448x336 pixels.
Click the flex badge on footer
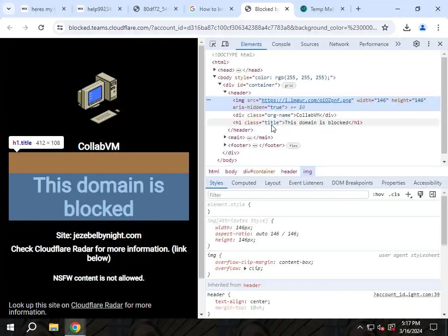(x=294, y=146)
